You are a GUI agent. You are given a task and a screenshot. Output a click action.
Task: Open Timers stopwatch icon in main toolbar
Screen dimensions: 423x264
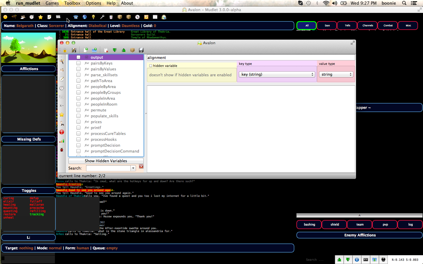[x=32, y=17]
